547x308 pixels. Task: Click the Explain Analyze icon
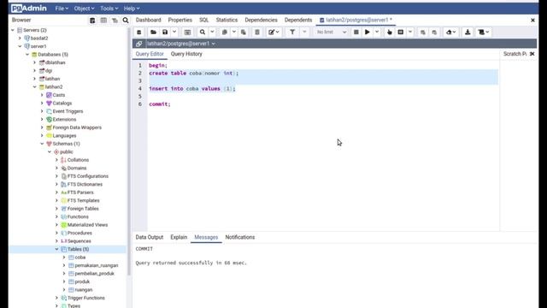(x=401, y=33)
